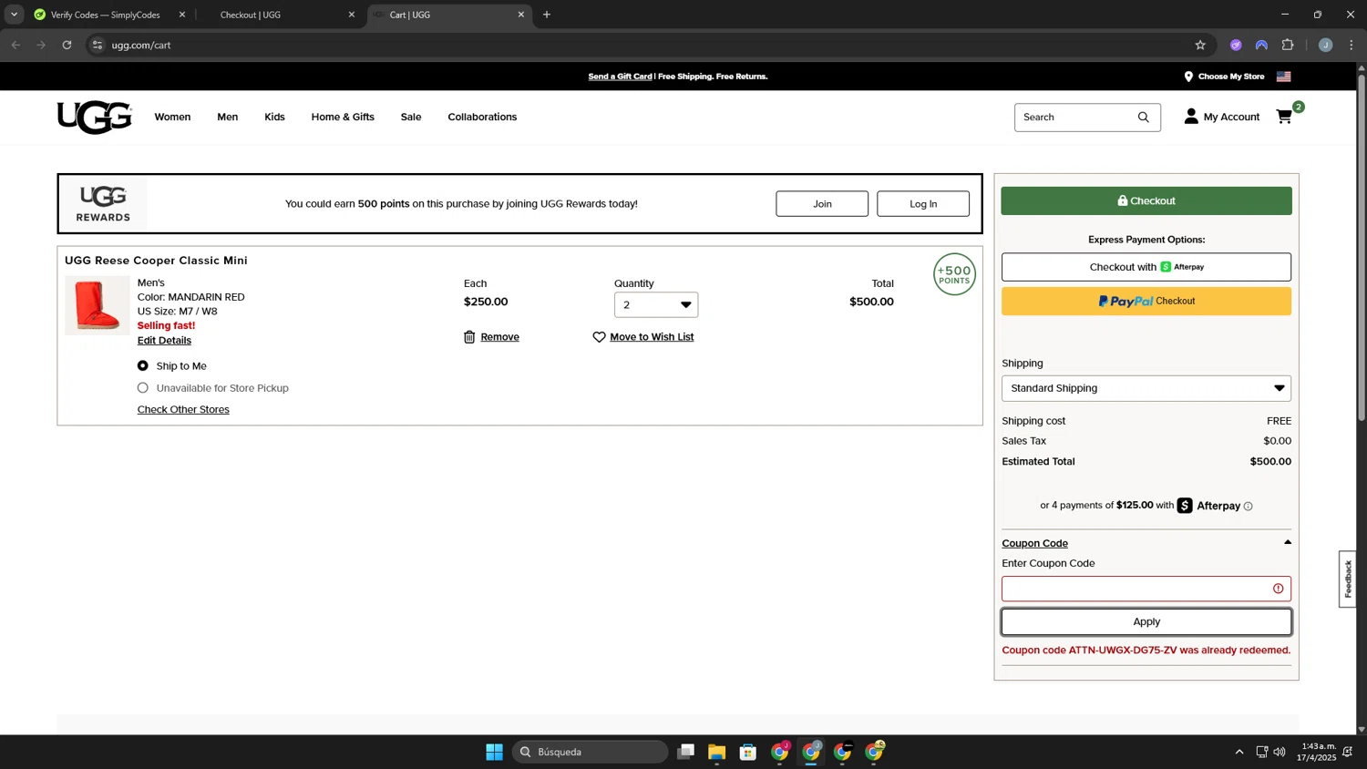Click the coupon field error icon
The height and width of the screenshot is (769, 1367).
point(1279,589)
